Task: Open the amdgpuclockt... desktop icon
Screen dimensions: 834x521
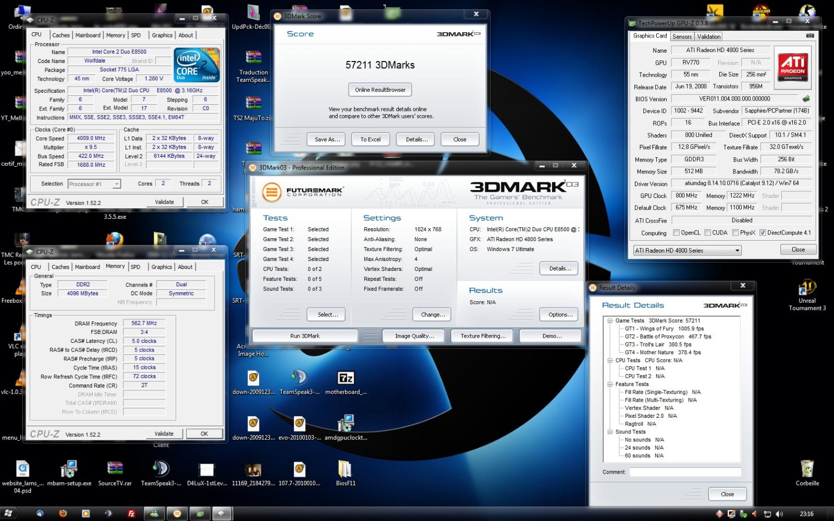Action: (x=346, y=428)
